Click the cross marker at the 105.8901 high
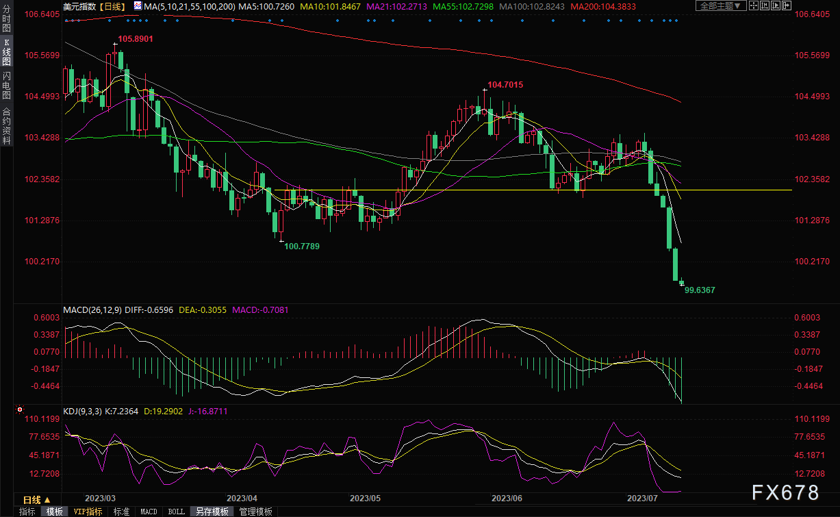Image resolution: width=840 pixels, height=517 pixels. (114, 45)
